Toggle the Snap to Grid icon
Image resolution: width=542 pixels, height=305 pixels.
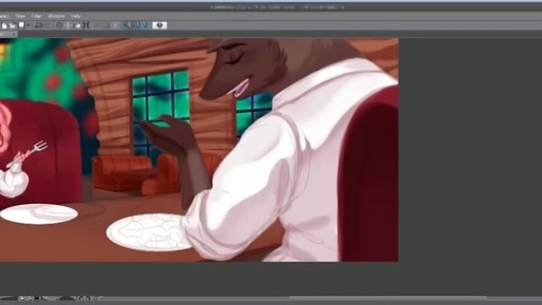point(145,25)
